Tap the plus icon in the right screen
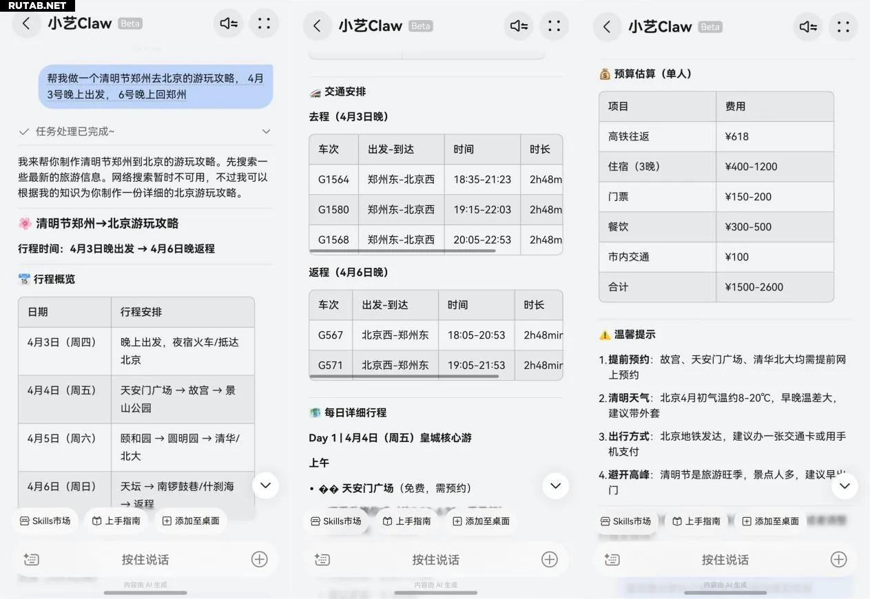This screenshot has height=599, width=870. [838, 559]
